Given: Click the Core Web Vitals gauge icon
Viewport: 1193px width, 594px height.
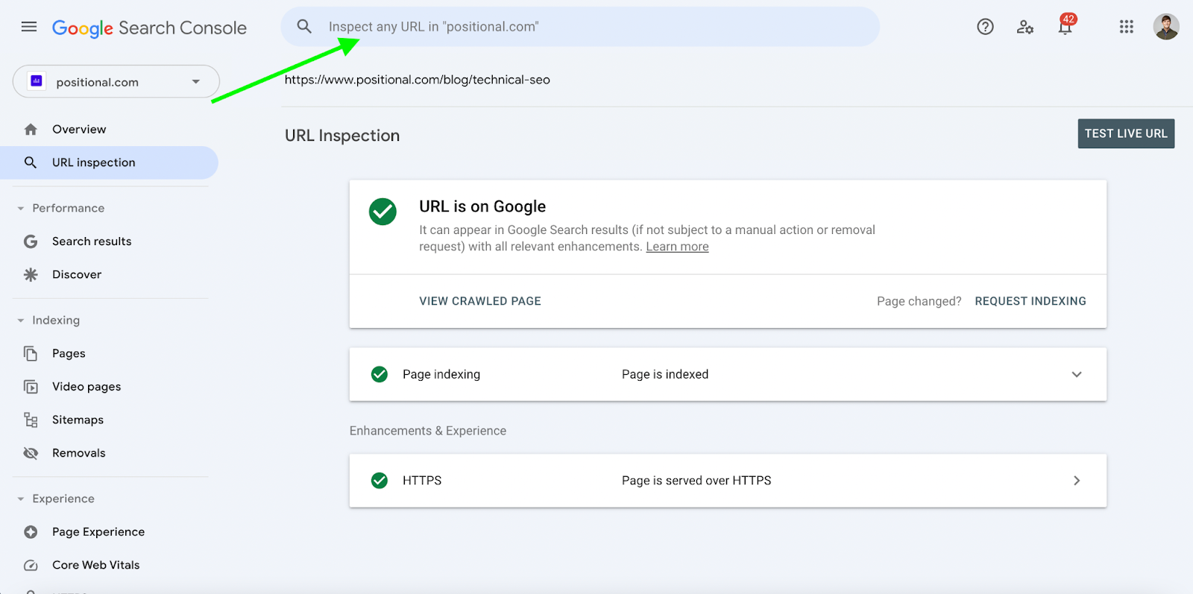Looking at the screenshot, I should [31, 565].
